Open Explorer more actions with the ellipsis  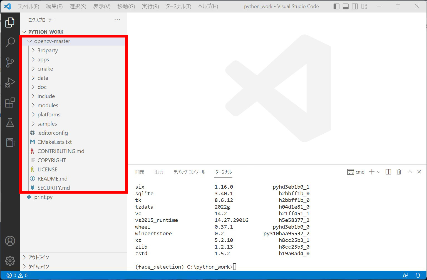117,20
